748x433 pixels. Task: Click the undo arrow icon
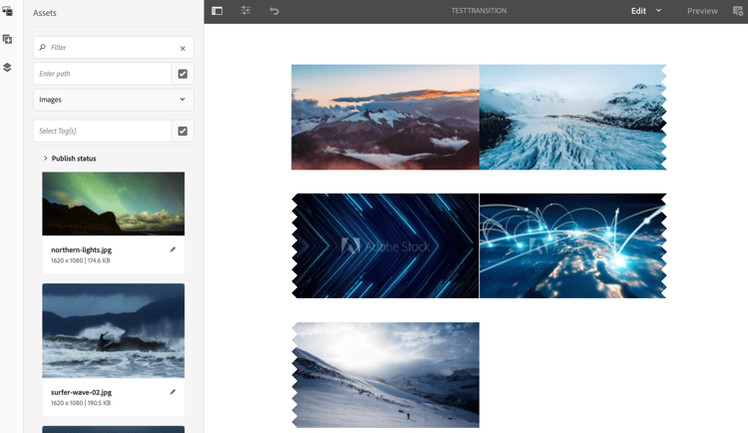tap(274, 11)
